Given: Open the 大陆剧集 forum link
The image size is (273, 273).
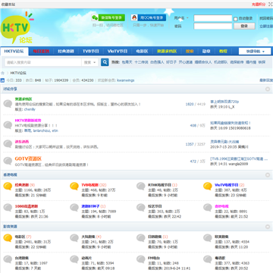Looking at the screenshot, I should pyautogui.click(x=88, y=237).
